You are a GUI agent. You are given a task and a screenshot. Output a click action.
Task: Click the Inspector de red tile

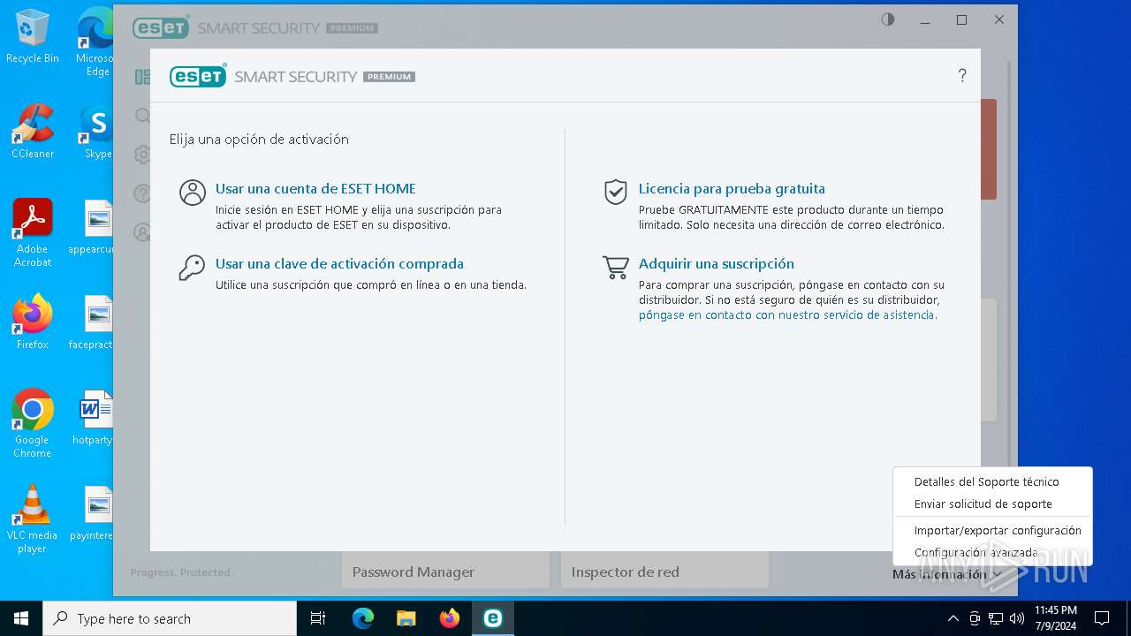coord(664,572)
